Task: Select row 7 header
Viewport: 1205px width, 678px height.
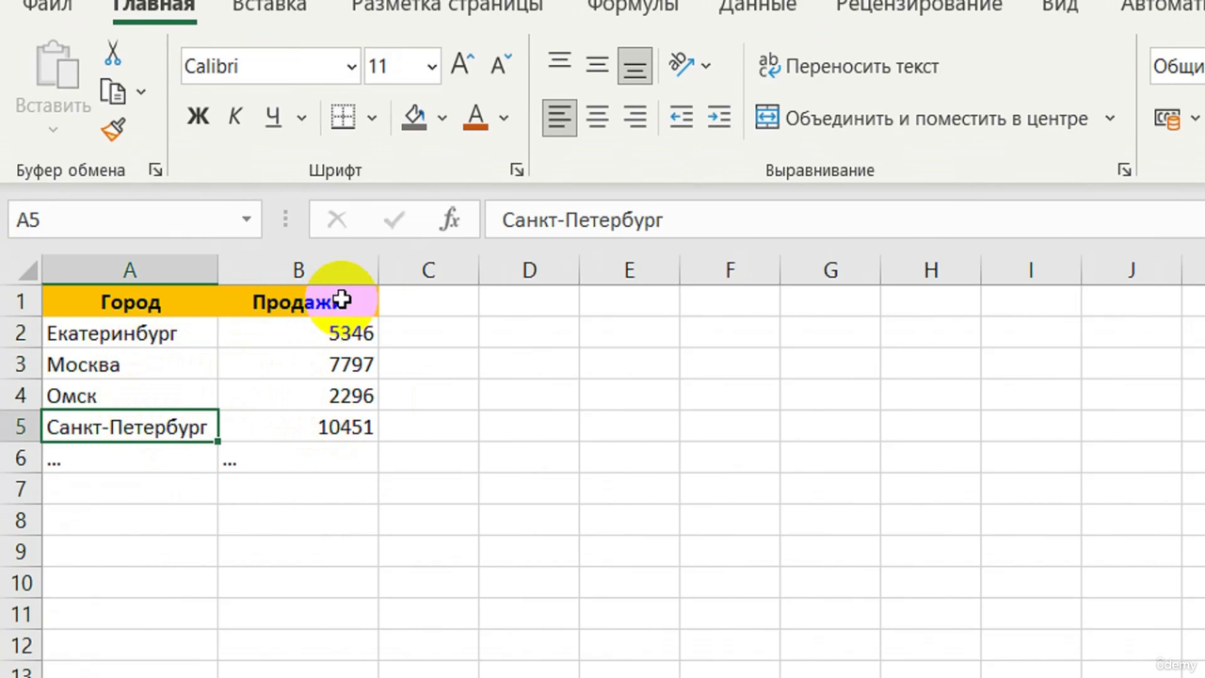Action: click(21, 489)
